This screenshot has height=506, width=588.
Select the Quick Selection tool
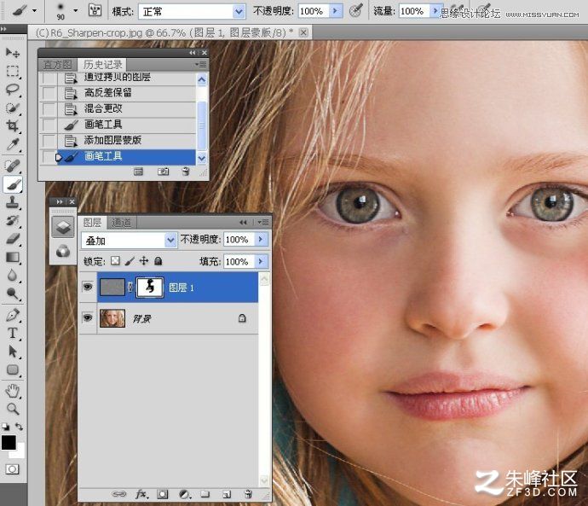[13, 108]
